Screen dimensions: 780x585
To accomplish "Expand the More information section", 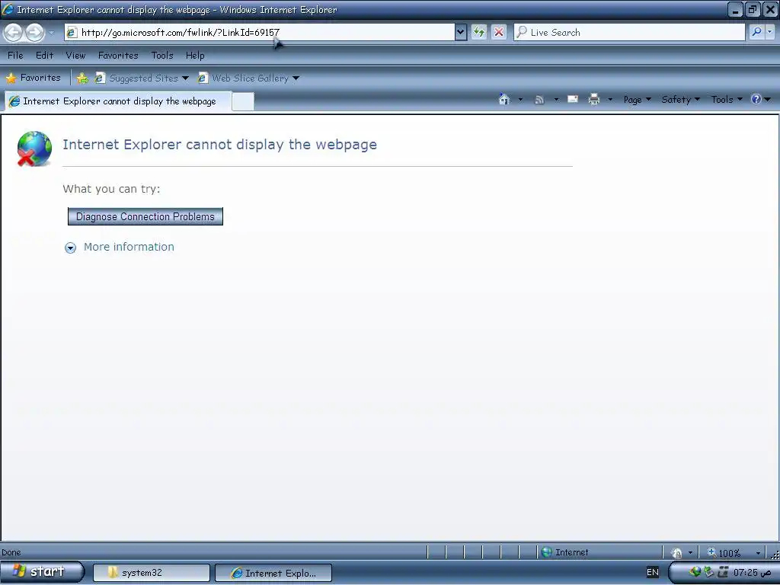I will [120, 247].
